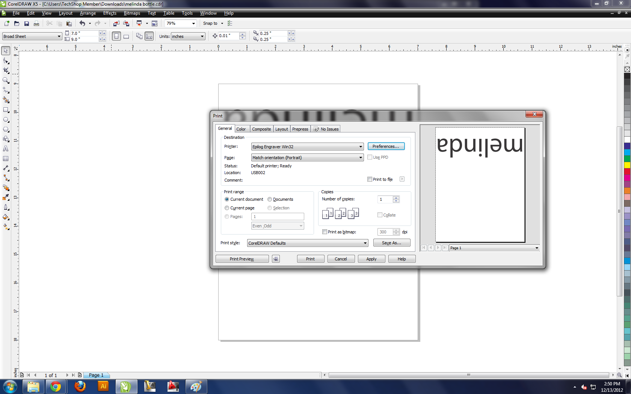Click the Save floppy disk icon
Image resolution: width=631 pixels, height=394 pixels.
click(26, 23)
